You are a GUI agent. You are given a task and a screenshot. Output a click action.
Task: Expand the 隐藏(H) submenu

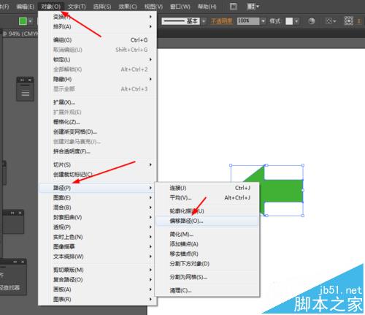coord(97,79)
